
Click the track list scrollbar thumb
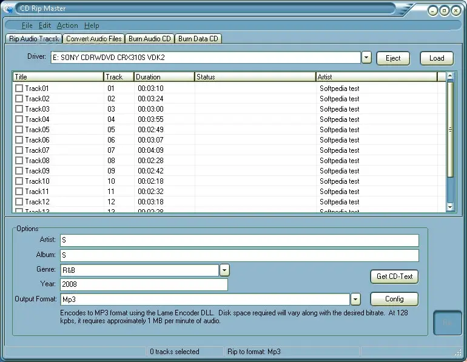point(450,130)
